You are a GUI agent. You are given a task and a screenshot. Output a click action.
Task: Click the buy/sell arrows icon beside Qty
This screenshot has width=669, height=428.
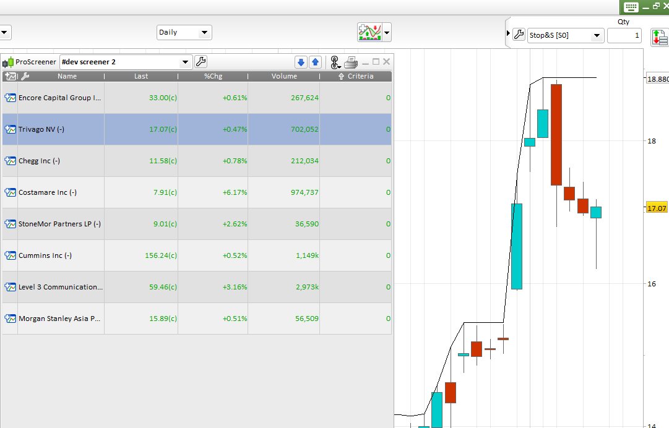[x=659, y=37]
